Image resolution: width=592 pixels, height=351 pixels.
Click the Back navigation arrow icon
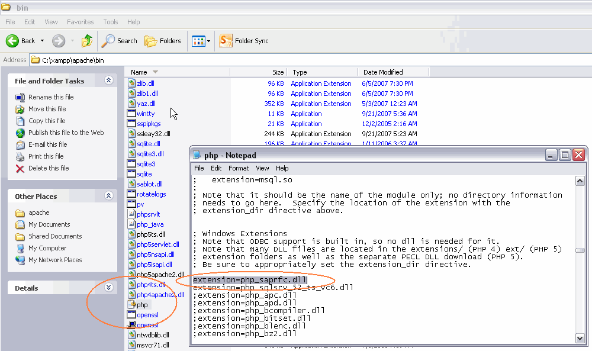click(x=12, y=41)
